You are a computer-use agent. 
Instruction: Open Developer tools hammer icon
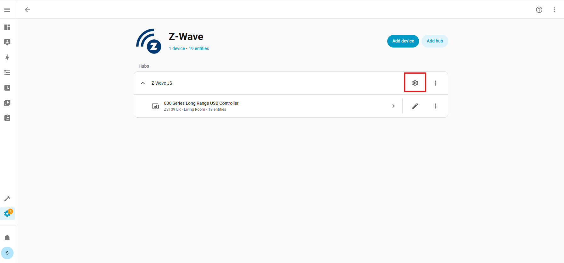click(7, 199)
